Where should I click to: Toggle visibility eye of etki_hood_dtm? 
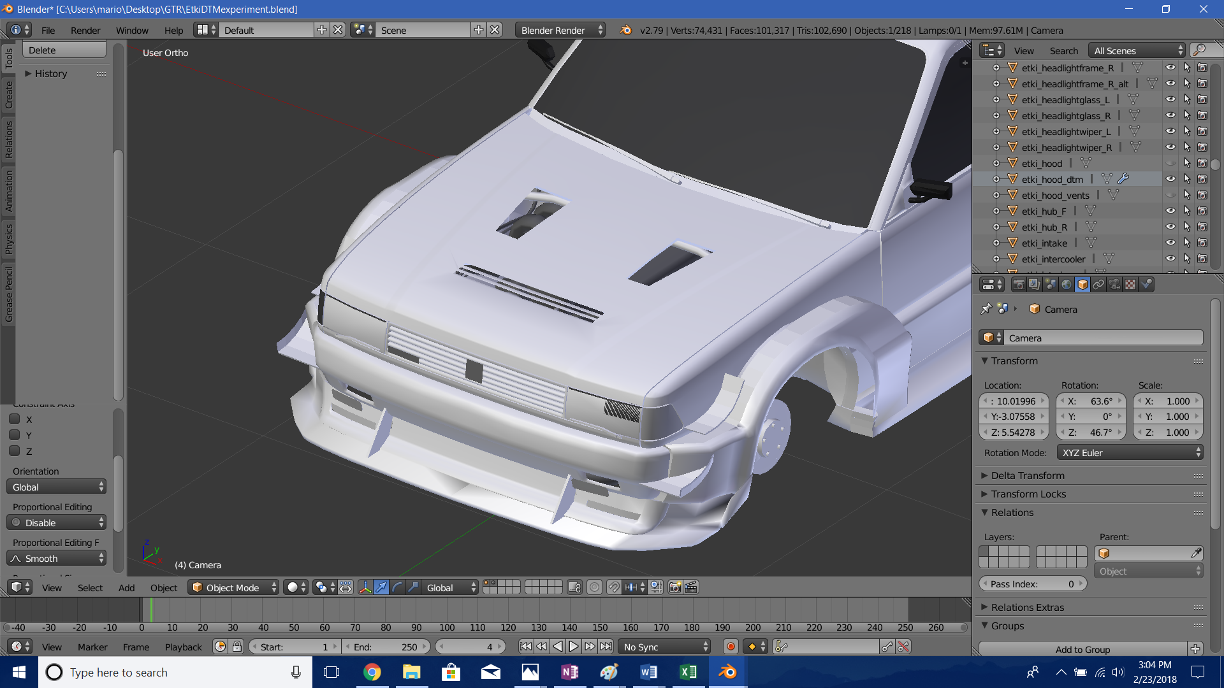[x=1170, y=179]
